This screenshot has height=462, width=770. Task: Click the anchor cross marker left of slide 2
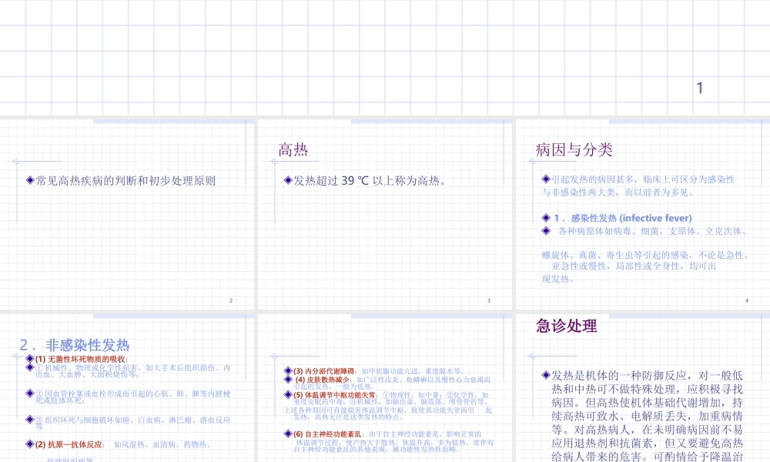click(x=15, y=162)
